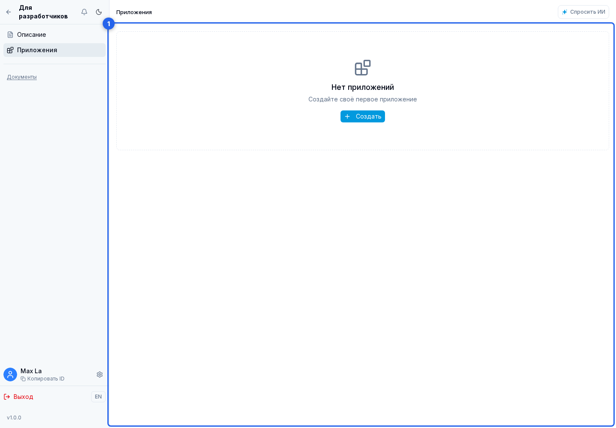Open Спросить ИИ assistant button
The width and height of the screenshot is (616, 428).
(x=583, y=12)
